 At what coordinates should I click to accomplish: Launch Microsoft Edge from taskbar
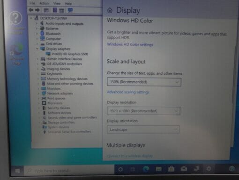146,169
